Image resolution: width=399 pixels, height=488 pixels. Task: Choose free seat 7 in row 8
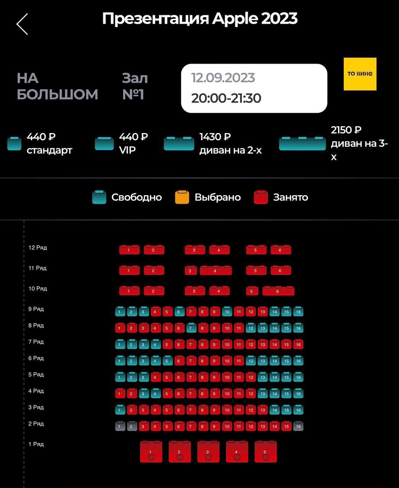tap(191, 328)
